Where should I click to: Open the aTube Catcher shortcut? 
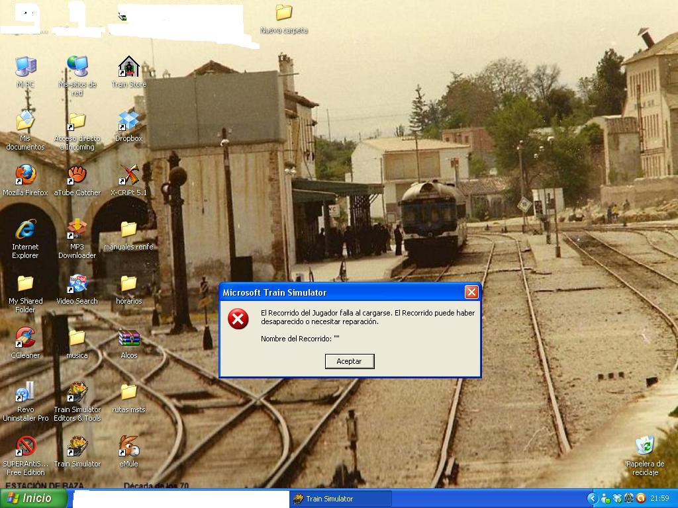77,175
